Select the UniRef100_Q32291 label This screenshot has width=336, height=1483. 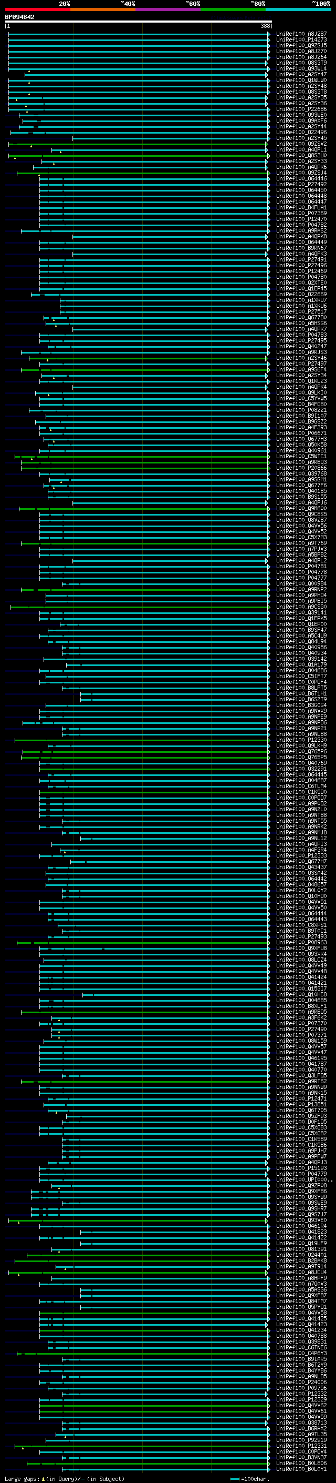(301, 769)
